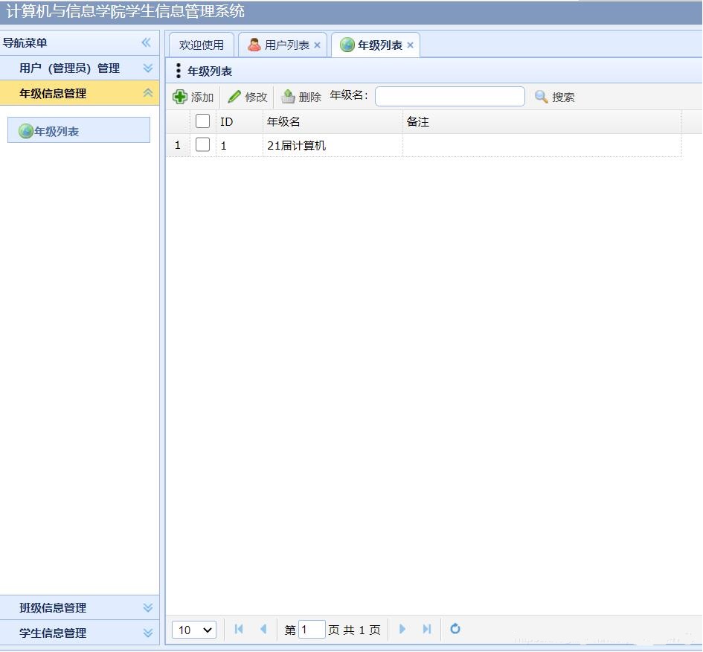Collapse the 导航菜单 navigation panel
The width and height of the screenshot is (703, 652).
[x=146, y=42]
